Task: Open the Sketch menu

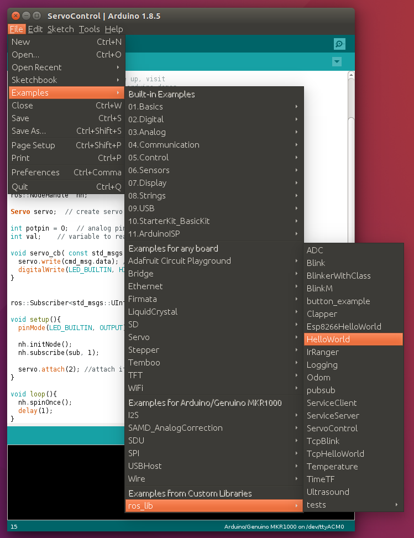Action: click(61, 29)
